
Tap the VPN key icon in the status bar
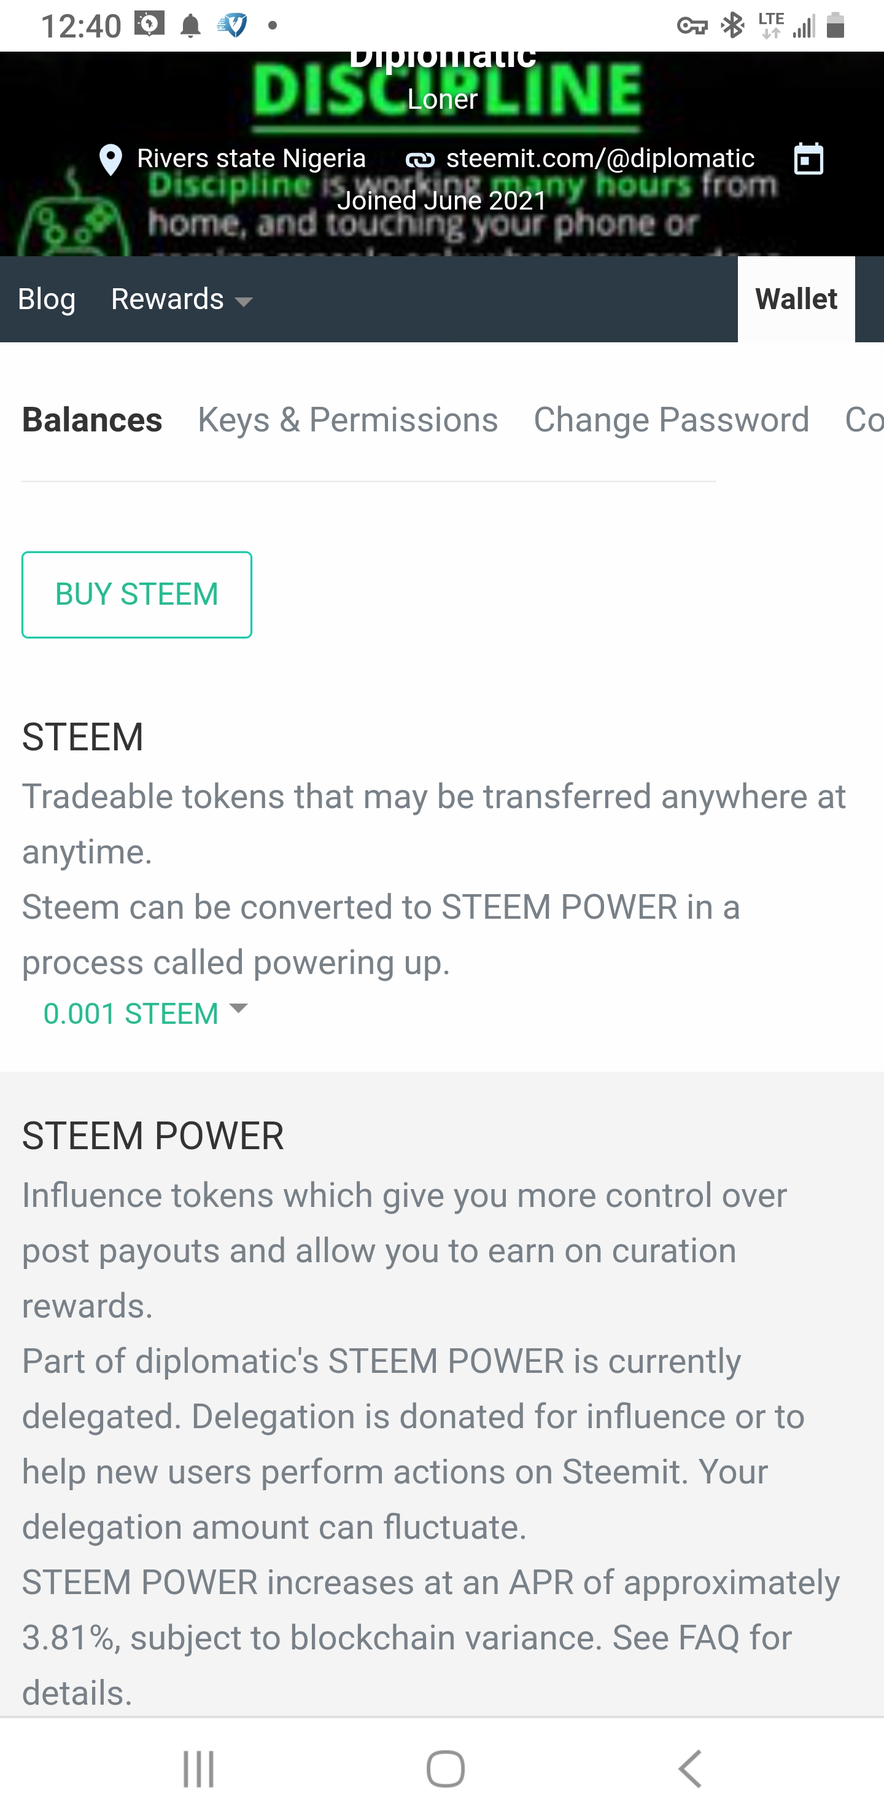click(691, 27)
